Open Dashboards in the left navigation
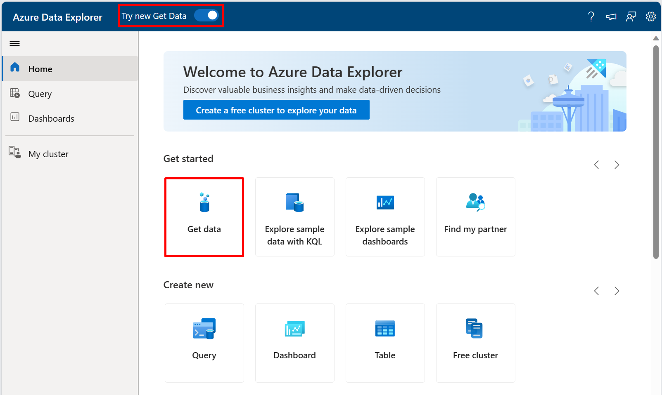Screen dimensions: 662x395 tap(70, 118)
